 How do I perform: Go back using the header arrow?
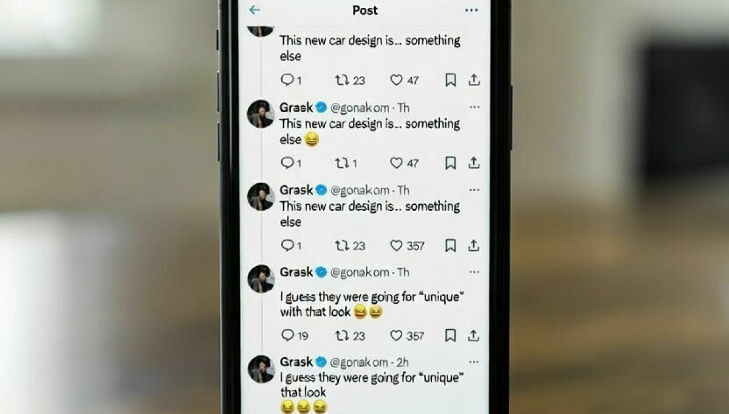pos(255,10)
